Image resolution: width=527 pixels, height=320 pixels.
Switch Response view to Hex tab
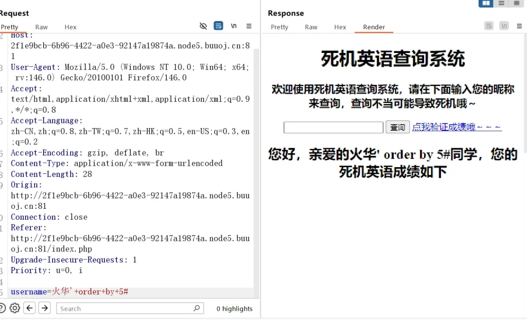pyautogui.click(x=340, y=27)
